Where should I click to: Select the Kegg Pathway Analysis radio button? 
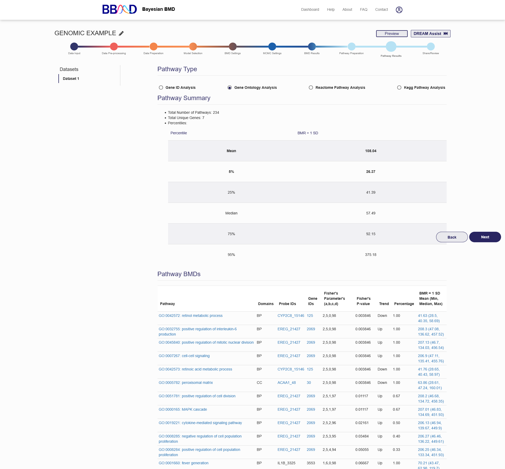(x=399, y=87)
